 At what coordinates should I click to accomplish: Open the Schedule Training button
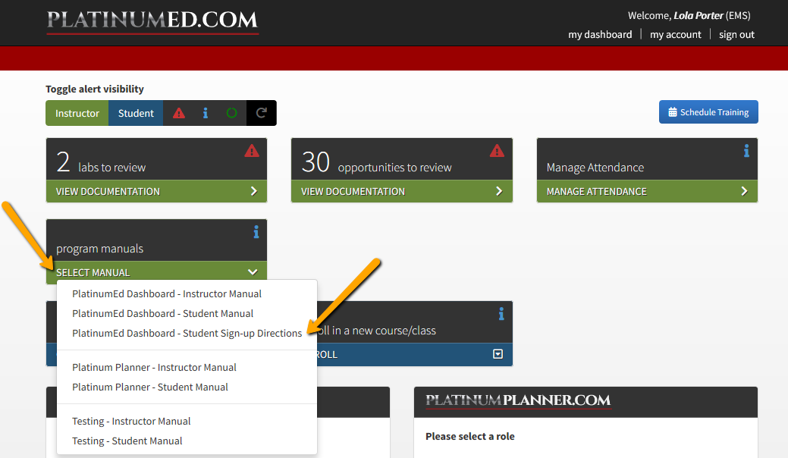click(708, 111)
